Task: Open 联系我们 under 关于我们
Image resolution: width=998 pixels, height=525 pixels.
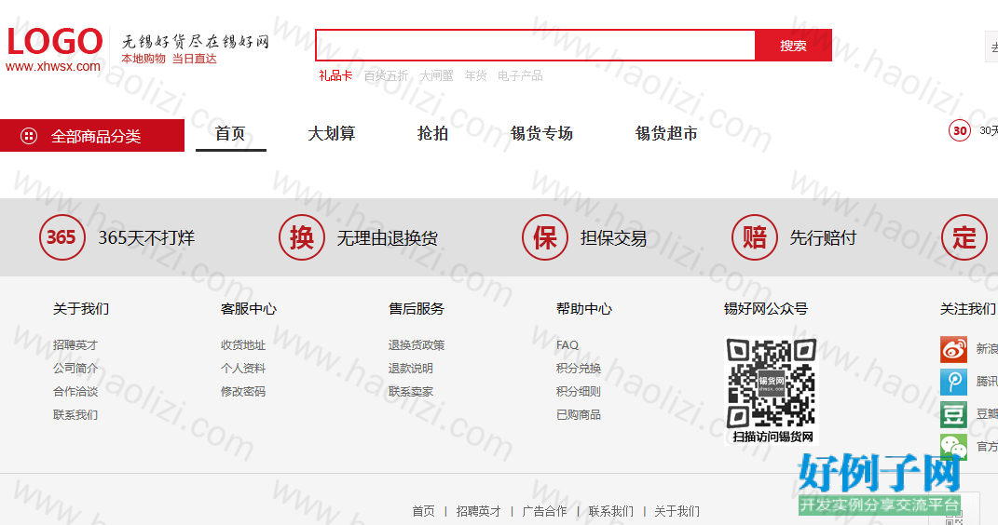Action: pyautogui.click(x=75, y=415)
